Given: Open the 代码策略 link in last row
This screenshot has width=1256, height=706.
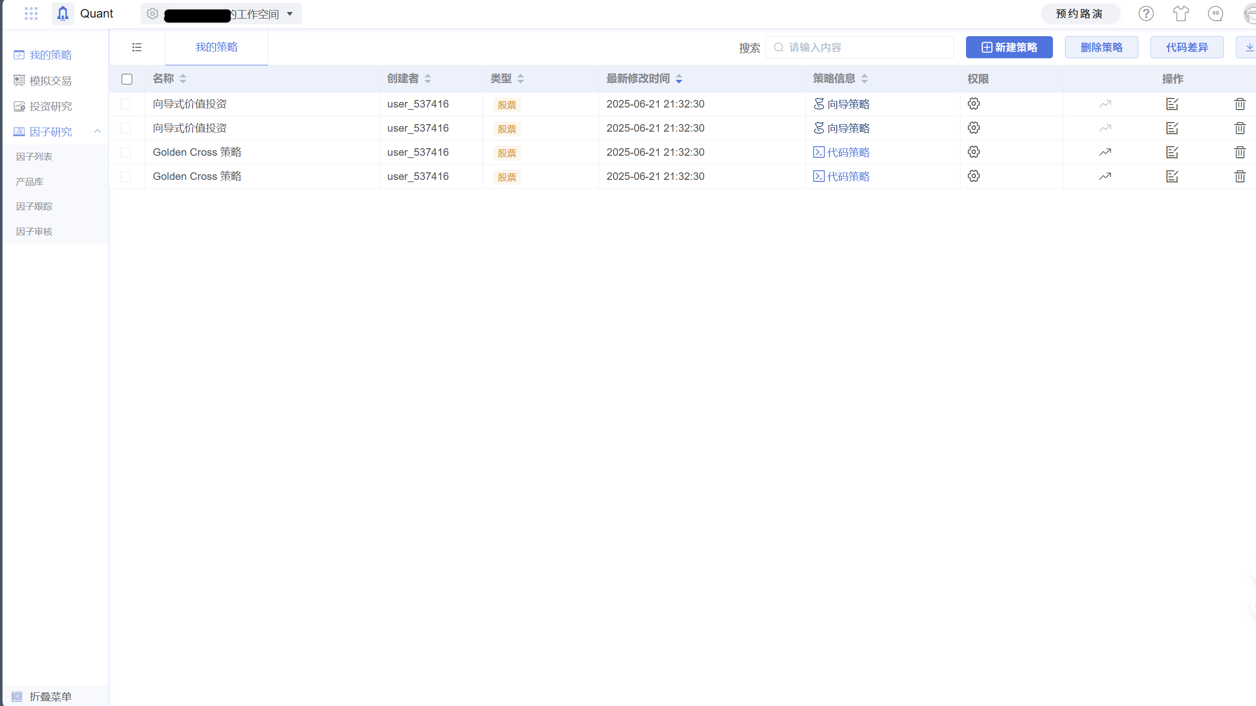Looking at the screenshot, I should click(x=847, y=176).
